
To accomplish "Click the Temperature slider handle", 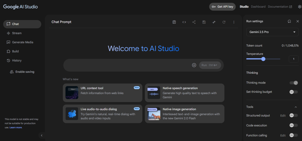I will click(263, 59).
